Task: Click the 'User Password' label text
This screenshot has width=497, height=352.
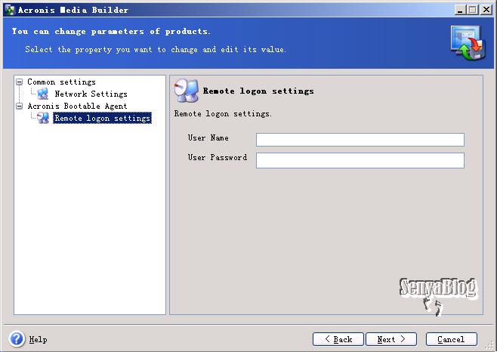Action: [x=217, y=158]
